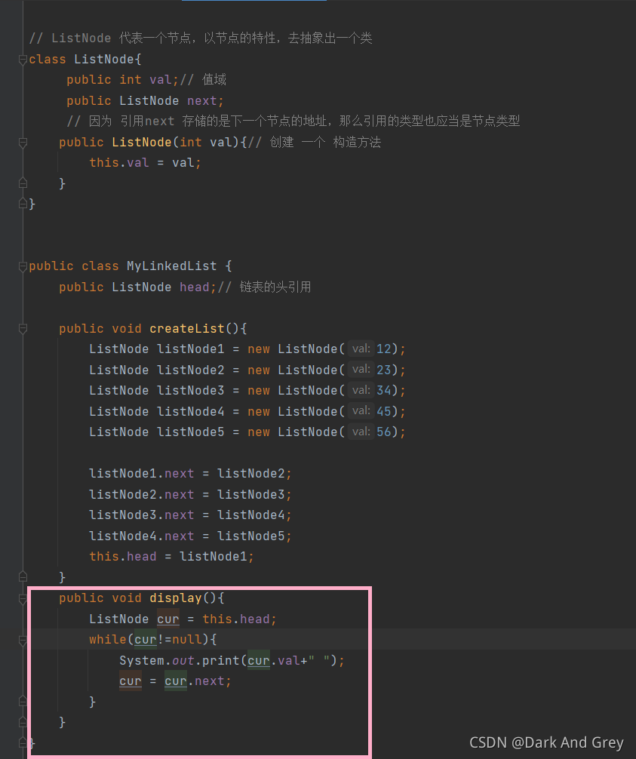The image size is (636, 759).
Task: Click the number 12 argument
Action: pyautogui.click(x=384, y=349)
